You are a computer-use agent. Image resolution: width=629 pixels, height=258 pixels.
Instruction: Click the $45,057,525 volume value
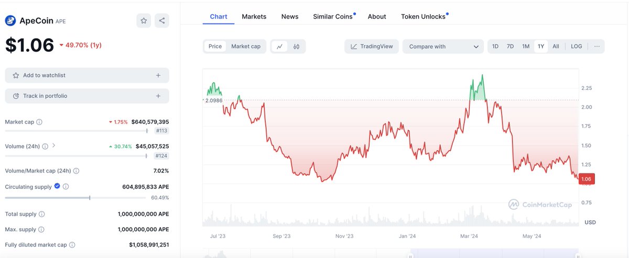[152, 147]
